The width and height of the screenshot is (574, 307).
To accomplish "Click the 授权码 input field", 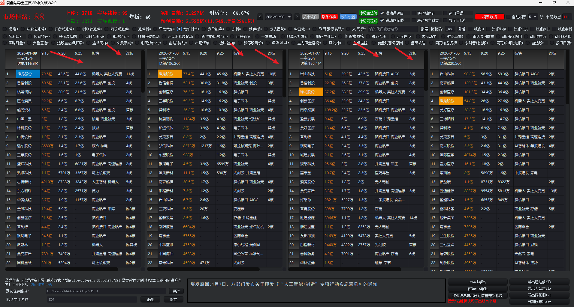I will [x=450, y=29].
